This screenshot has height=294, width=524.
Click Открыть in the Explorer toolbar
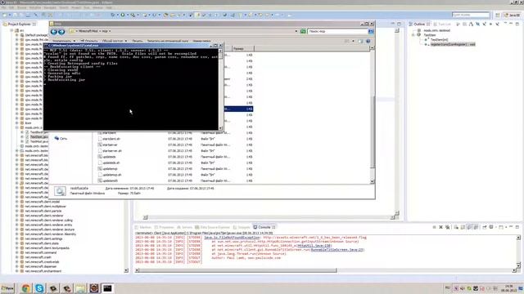pyautogui.click(x=89, y=41)
